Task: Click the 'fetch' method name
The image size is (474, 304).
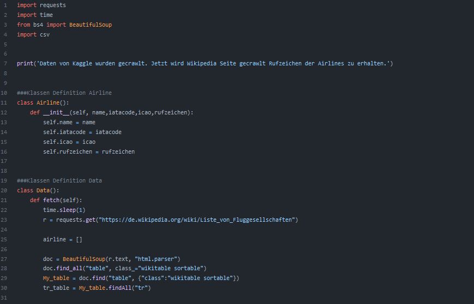Action: (x=51, y=200)
